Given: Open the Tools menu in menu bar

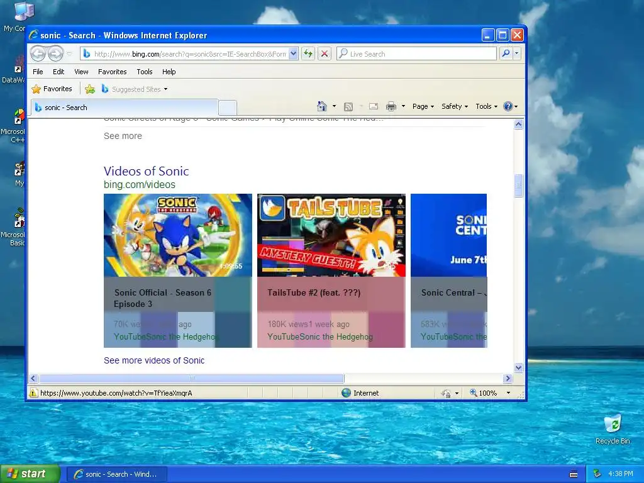Looking at the screenshot, I should [x=145, y=72].
